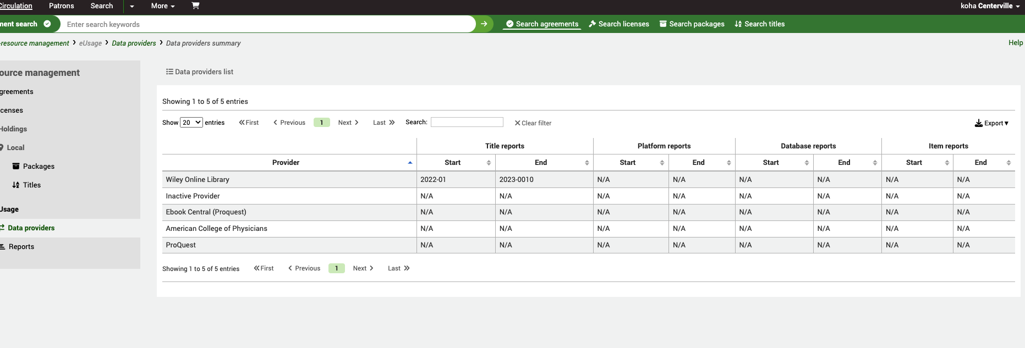Click the table Search filter field

467,122
